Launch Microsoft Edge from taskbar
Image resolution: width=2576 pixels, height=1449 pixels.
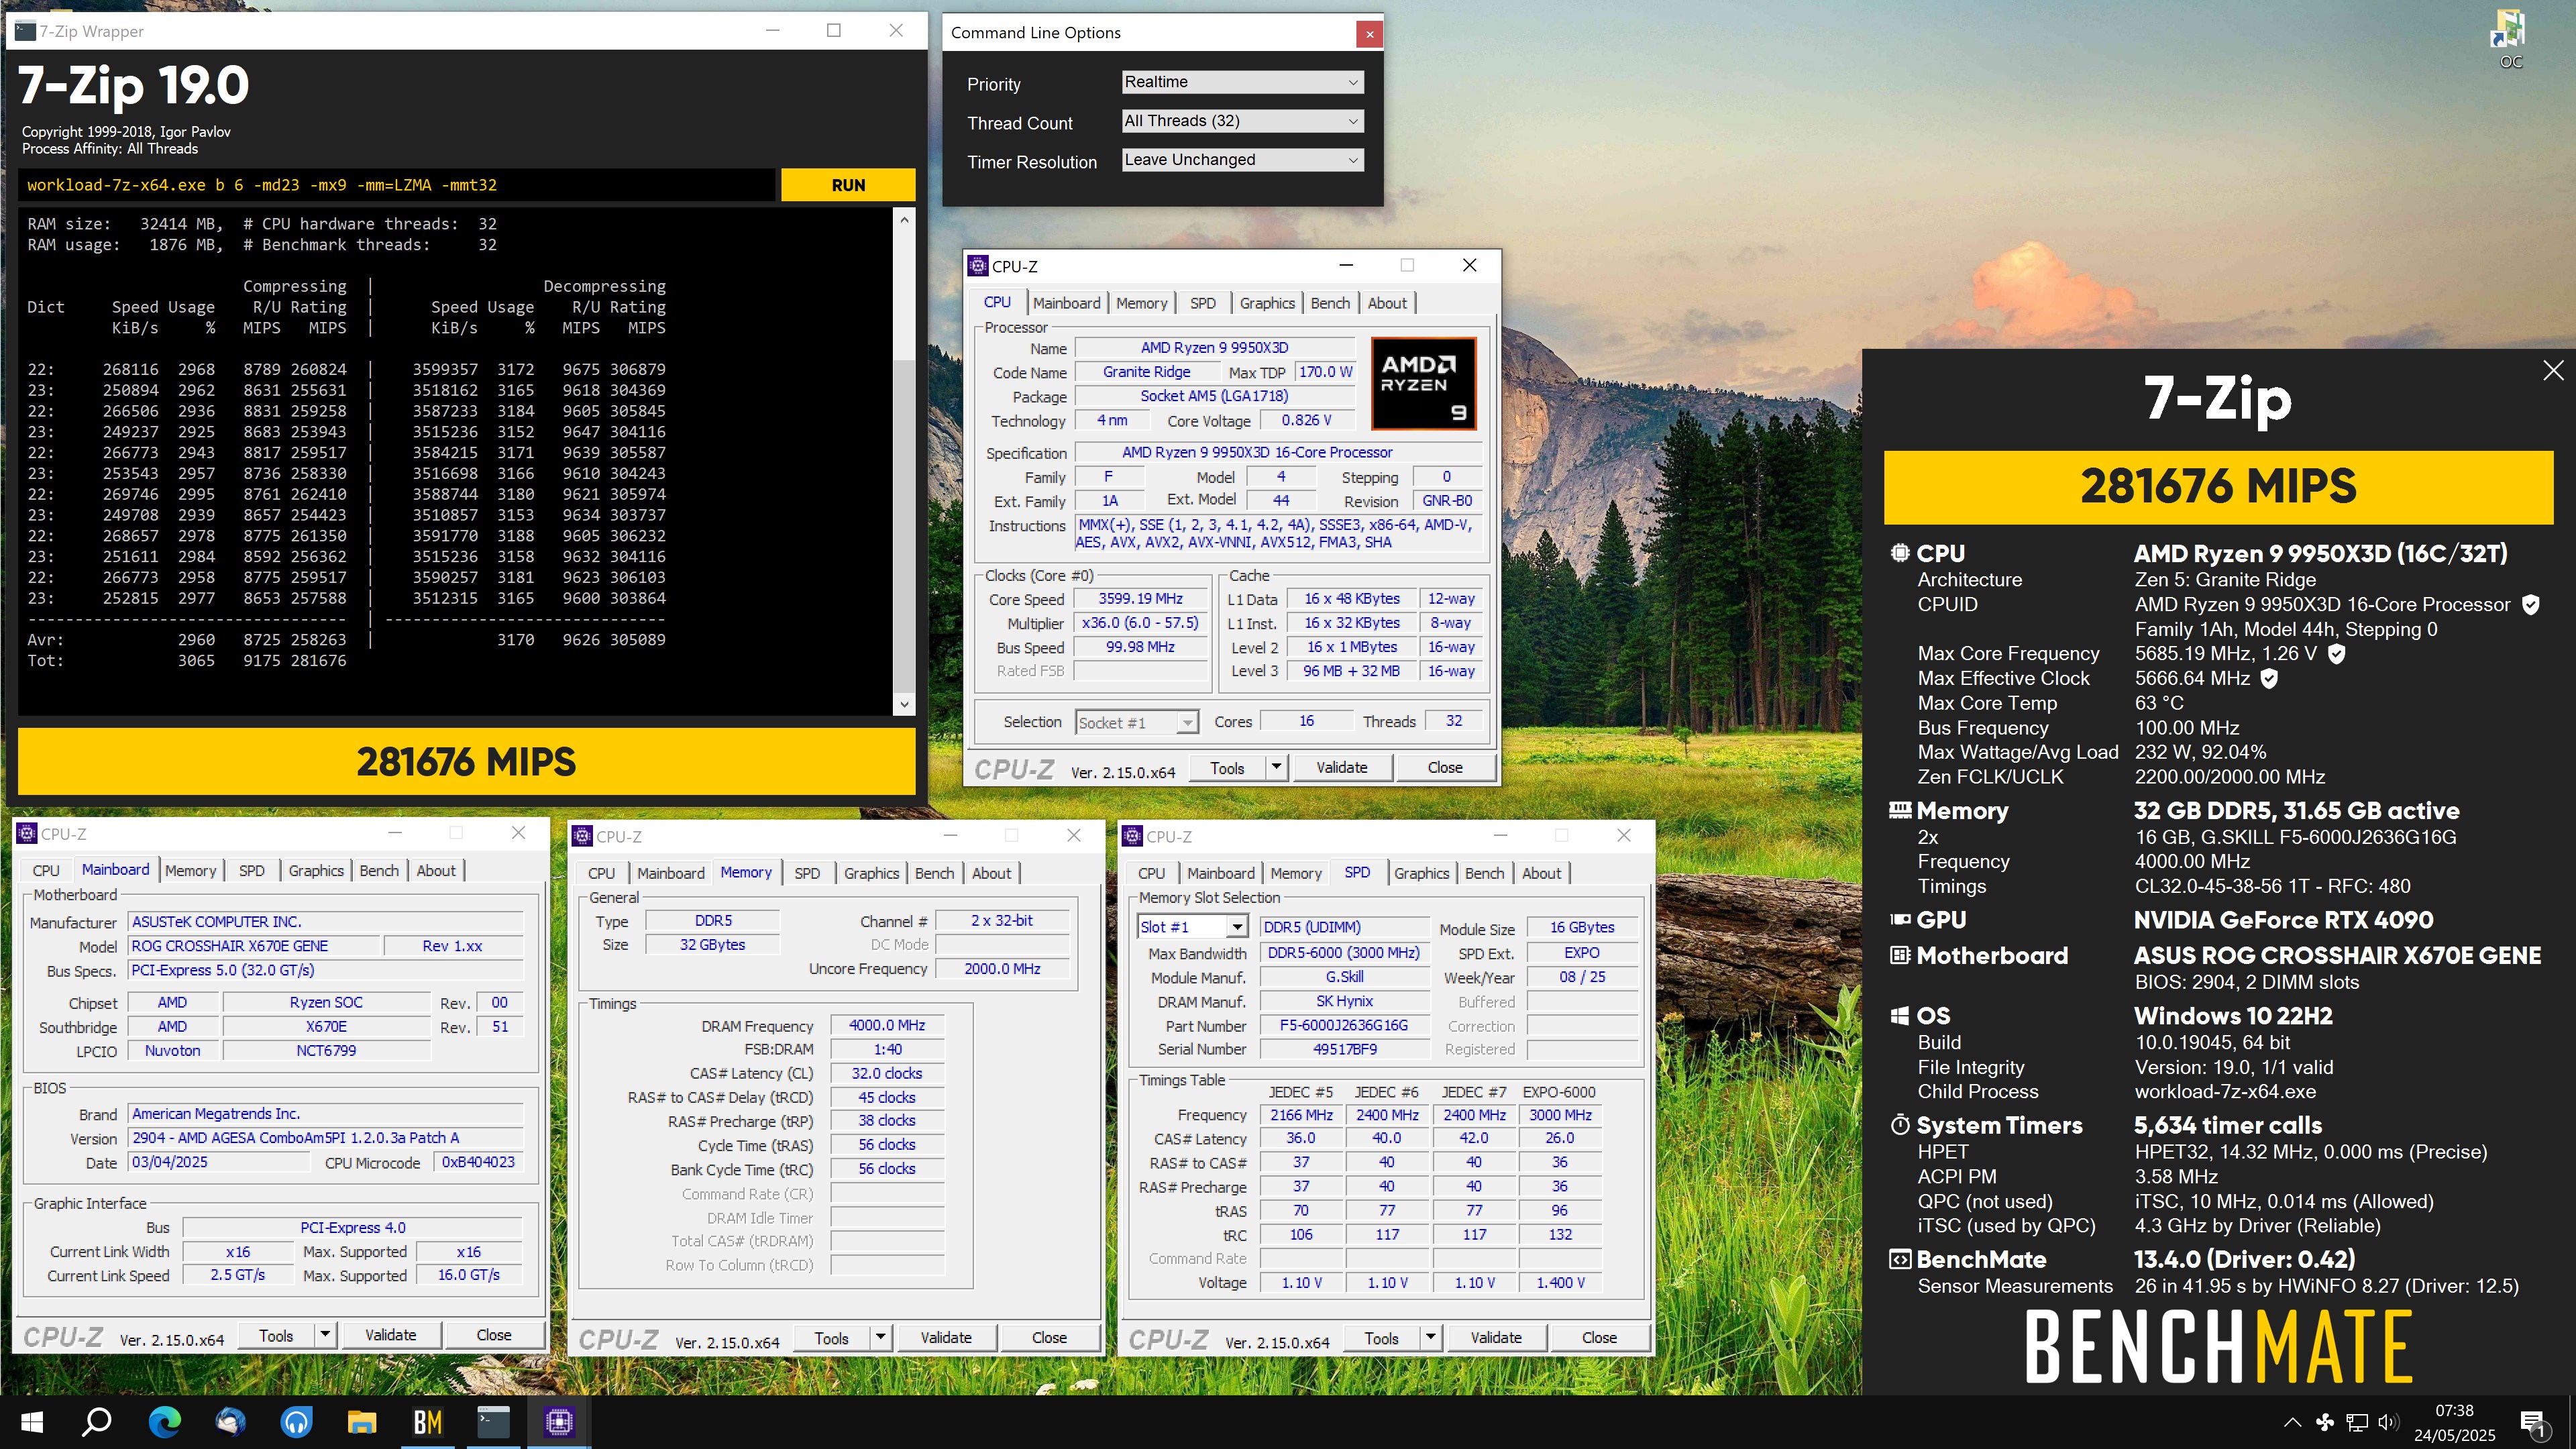(164, 1421)
